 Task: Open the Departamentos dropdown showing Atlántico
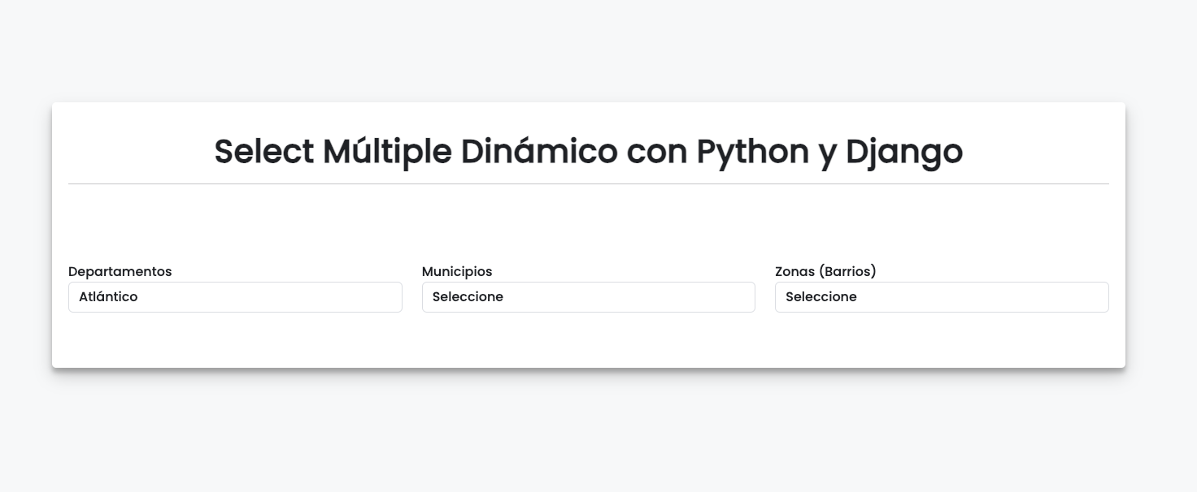235,297
